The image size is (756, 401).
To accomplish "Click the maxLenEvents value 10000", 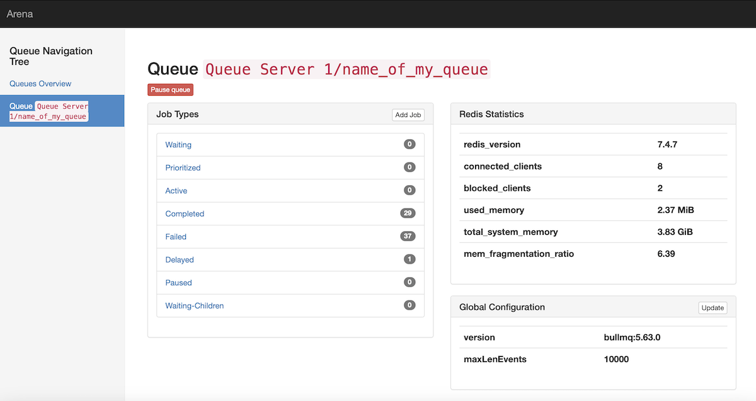I will coord(616,359).
